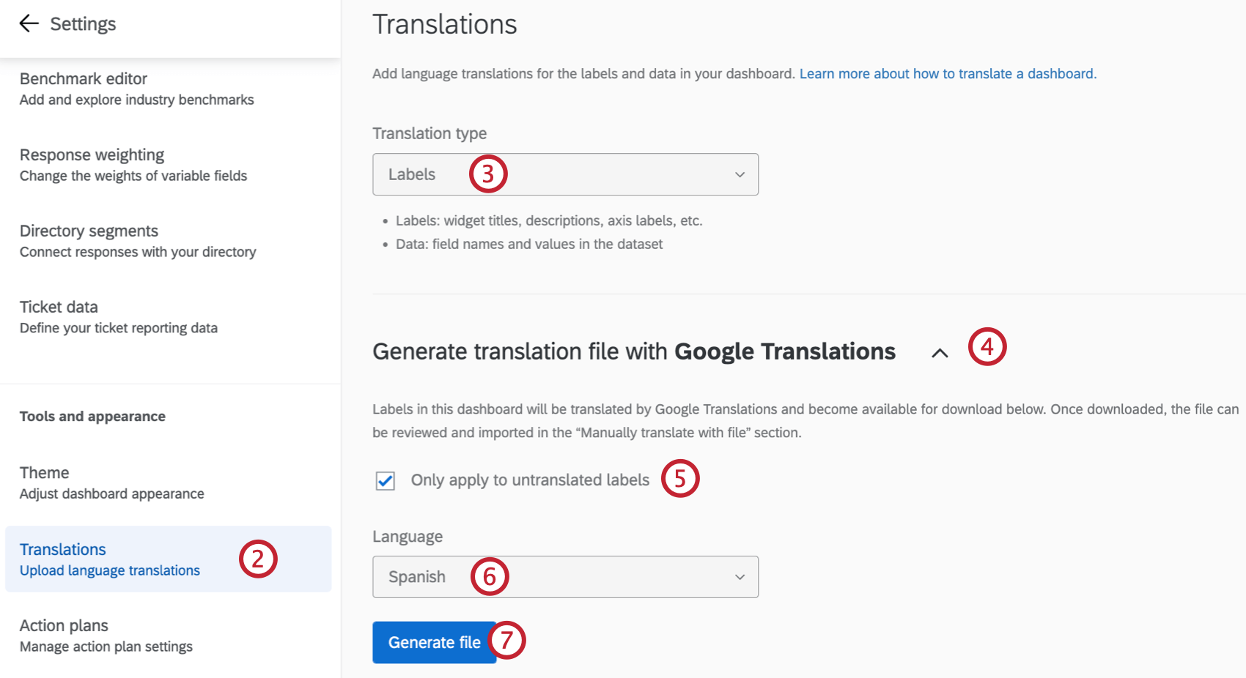Open Action plans settings

point(64,625)
